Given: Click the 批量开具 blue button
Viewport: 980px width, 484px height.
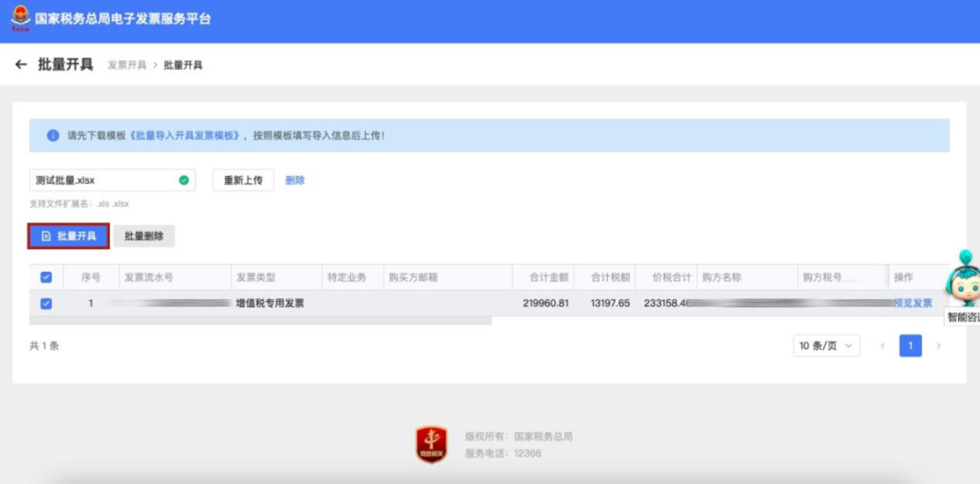Looking at the screenshot, I should [69, 236].
